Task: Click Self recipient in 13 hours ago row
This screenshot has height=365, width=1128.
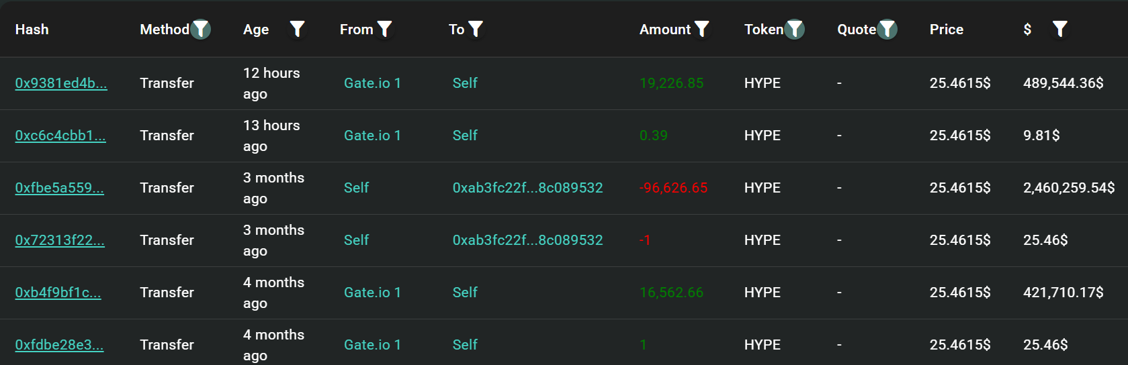Action: (x=465, y=136)
